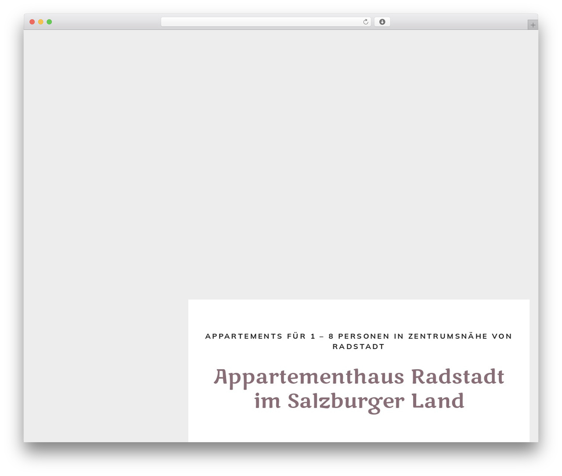Reload the page with the refresh icon
The width and height of the screenshot is (562, 476).
click(366, 22)
